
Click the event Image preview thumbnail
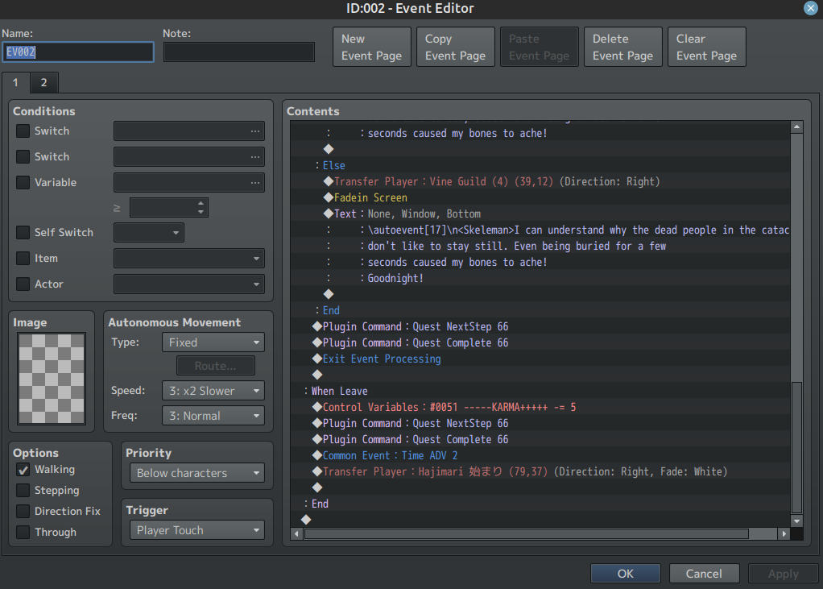pyautogui.click(x=52, y=379)
